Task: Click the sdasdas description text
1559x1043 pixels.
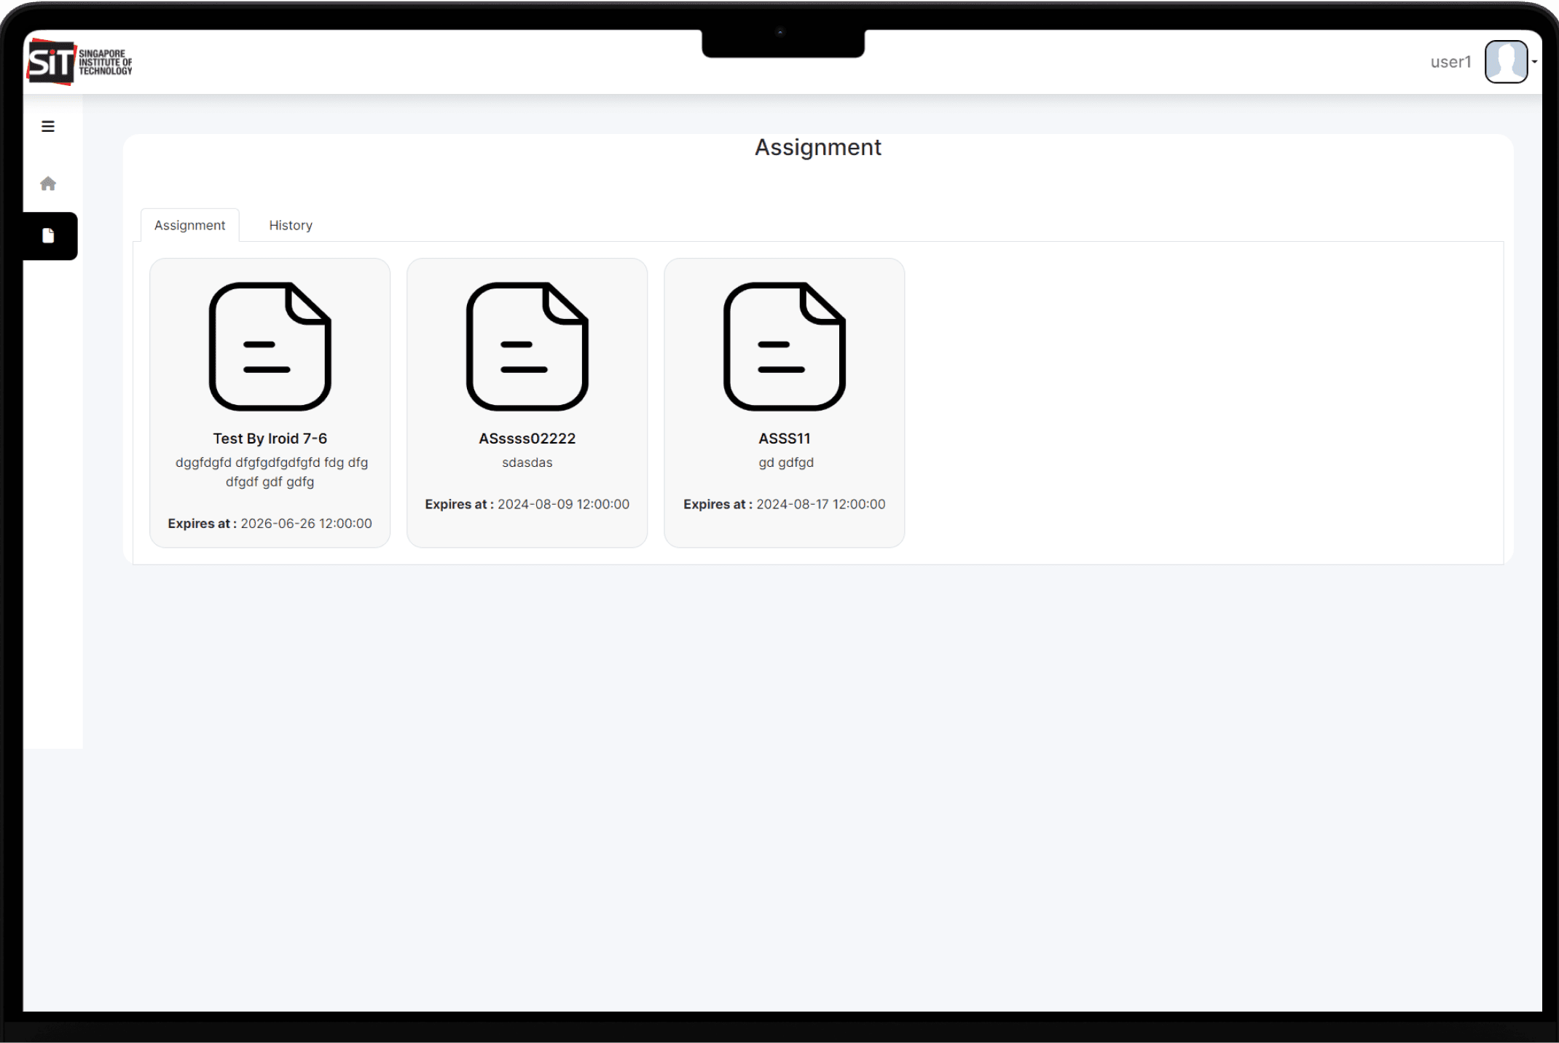Action: click(527, 463)
